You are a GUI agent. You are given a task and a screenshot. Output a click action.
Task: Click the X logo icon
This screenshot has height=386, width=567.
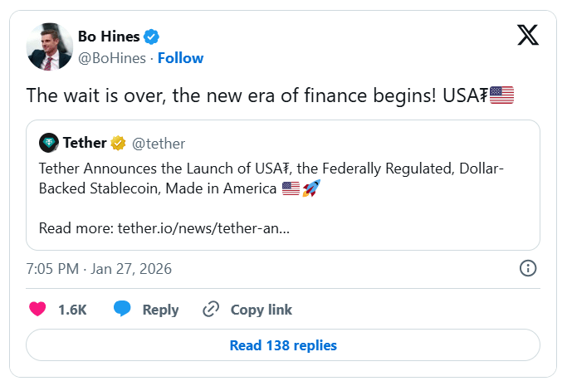coord(527,36)
